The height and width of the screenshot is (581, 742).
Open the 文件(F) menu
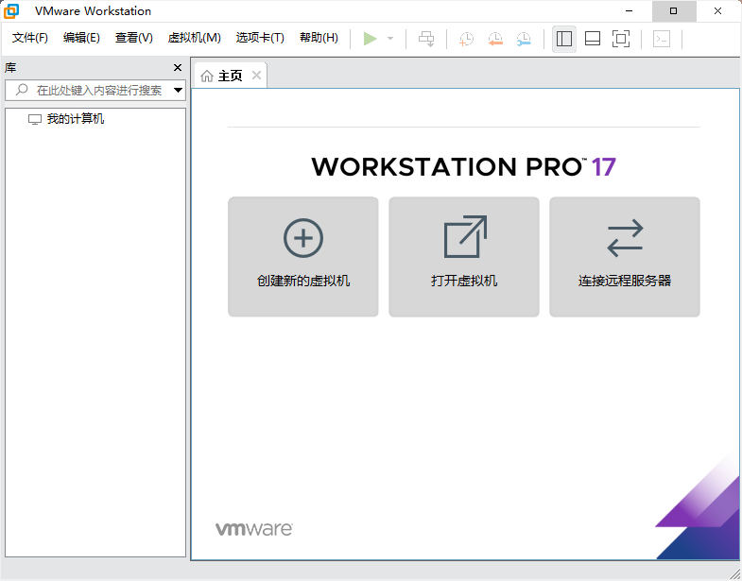pos(30,38)
